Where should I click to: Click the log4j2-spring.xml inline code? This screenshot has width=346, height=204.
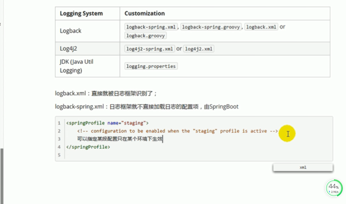coord(150,49)
